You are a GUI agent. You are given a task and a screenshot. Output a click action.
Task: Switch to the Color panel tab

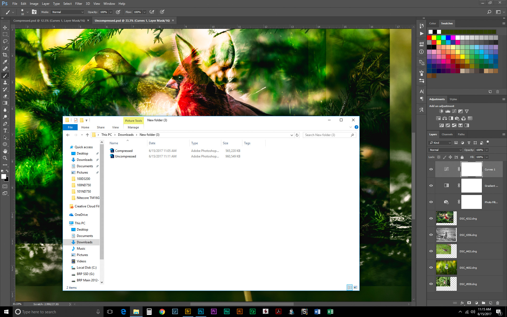point(433,24)
